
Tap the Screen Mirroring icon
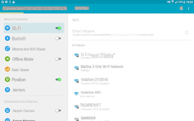7,119
